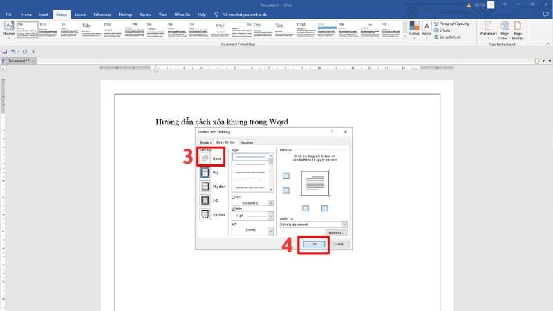553x311 pixels.
Task: Select the 3-D border setting
Action: click(x=206, y=200)
